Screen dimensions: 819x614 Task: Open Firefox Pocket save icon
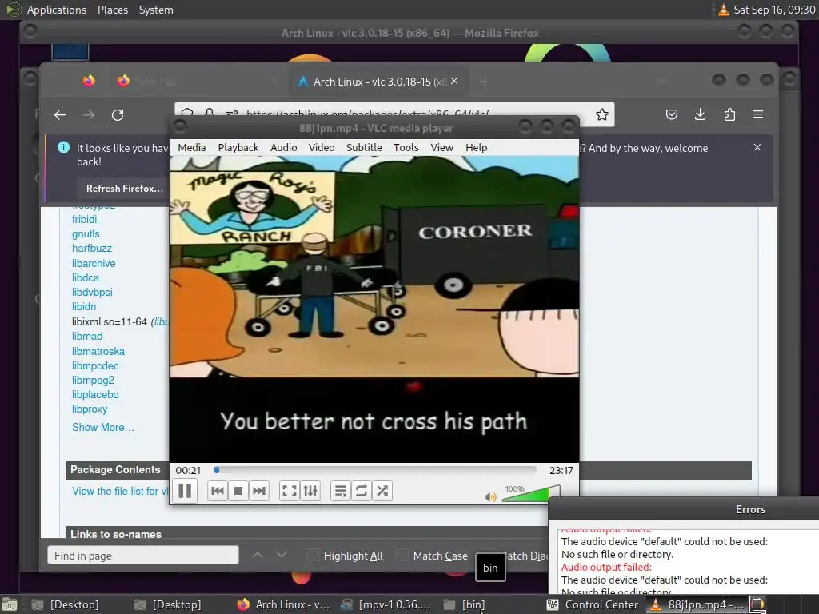point(672,114)
